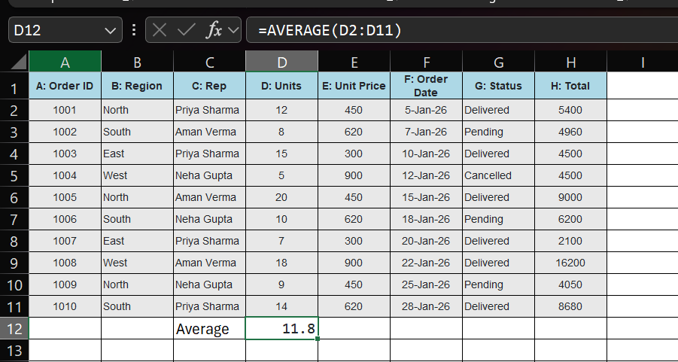Select 'Priya Sharma' cell in row 11
The width and height of the screenshot is (678, 362).
209,306
